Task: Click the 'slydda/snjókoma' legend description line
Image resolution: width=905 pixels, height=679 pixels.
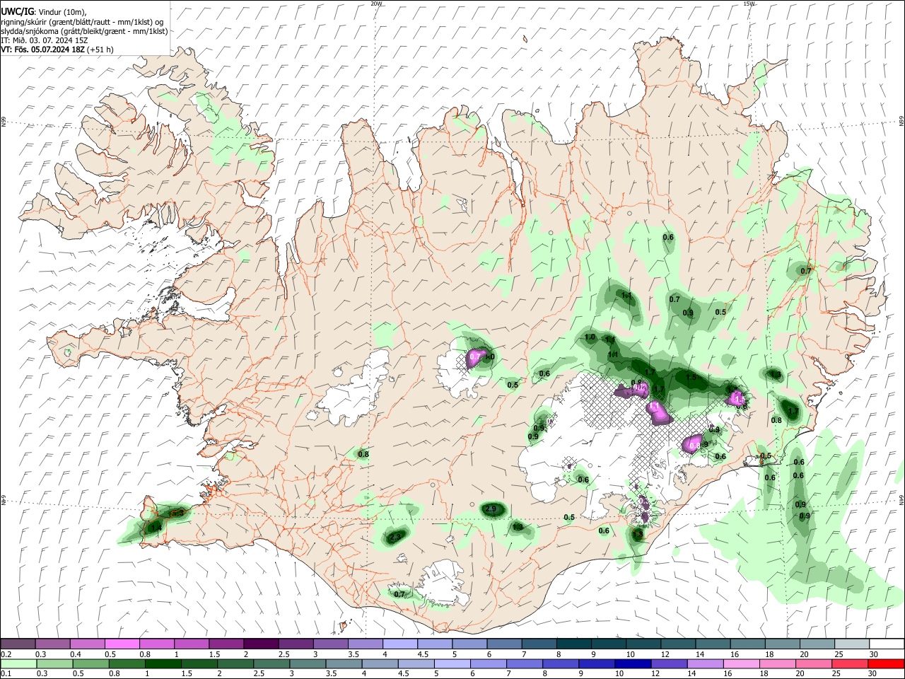Action: (x=84, y=31)
